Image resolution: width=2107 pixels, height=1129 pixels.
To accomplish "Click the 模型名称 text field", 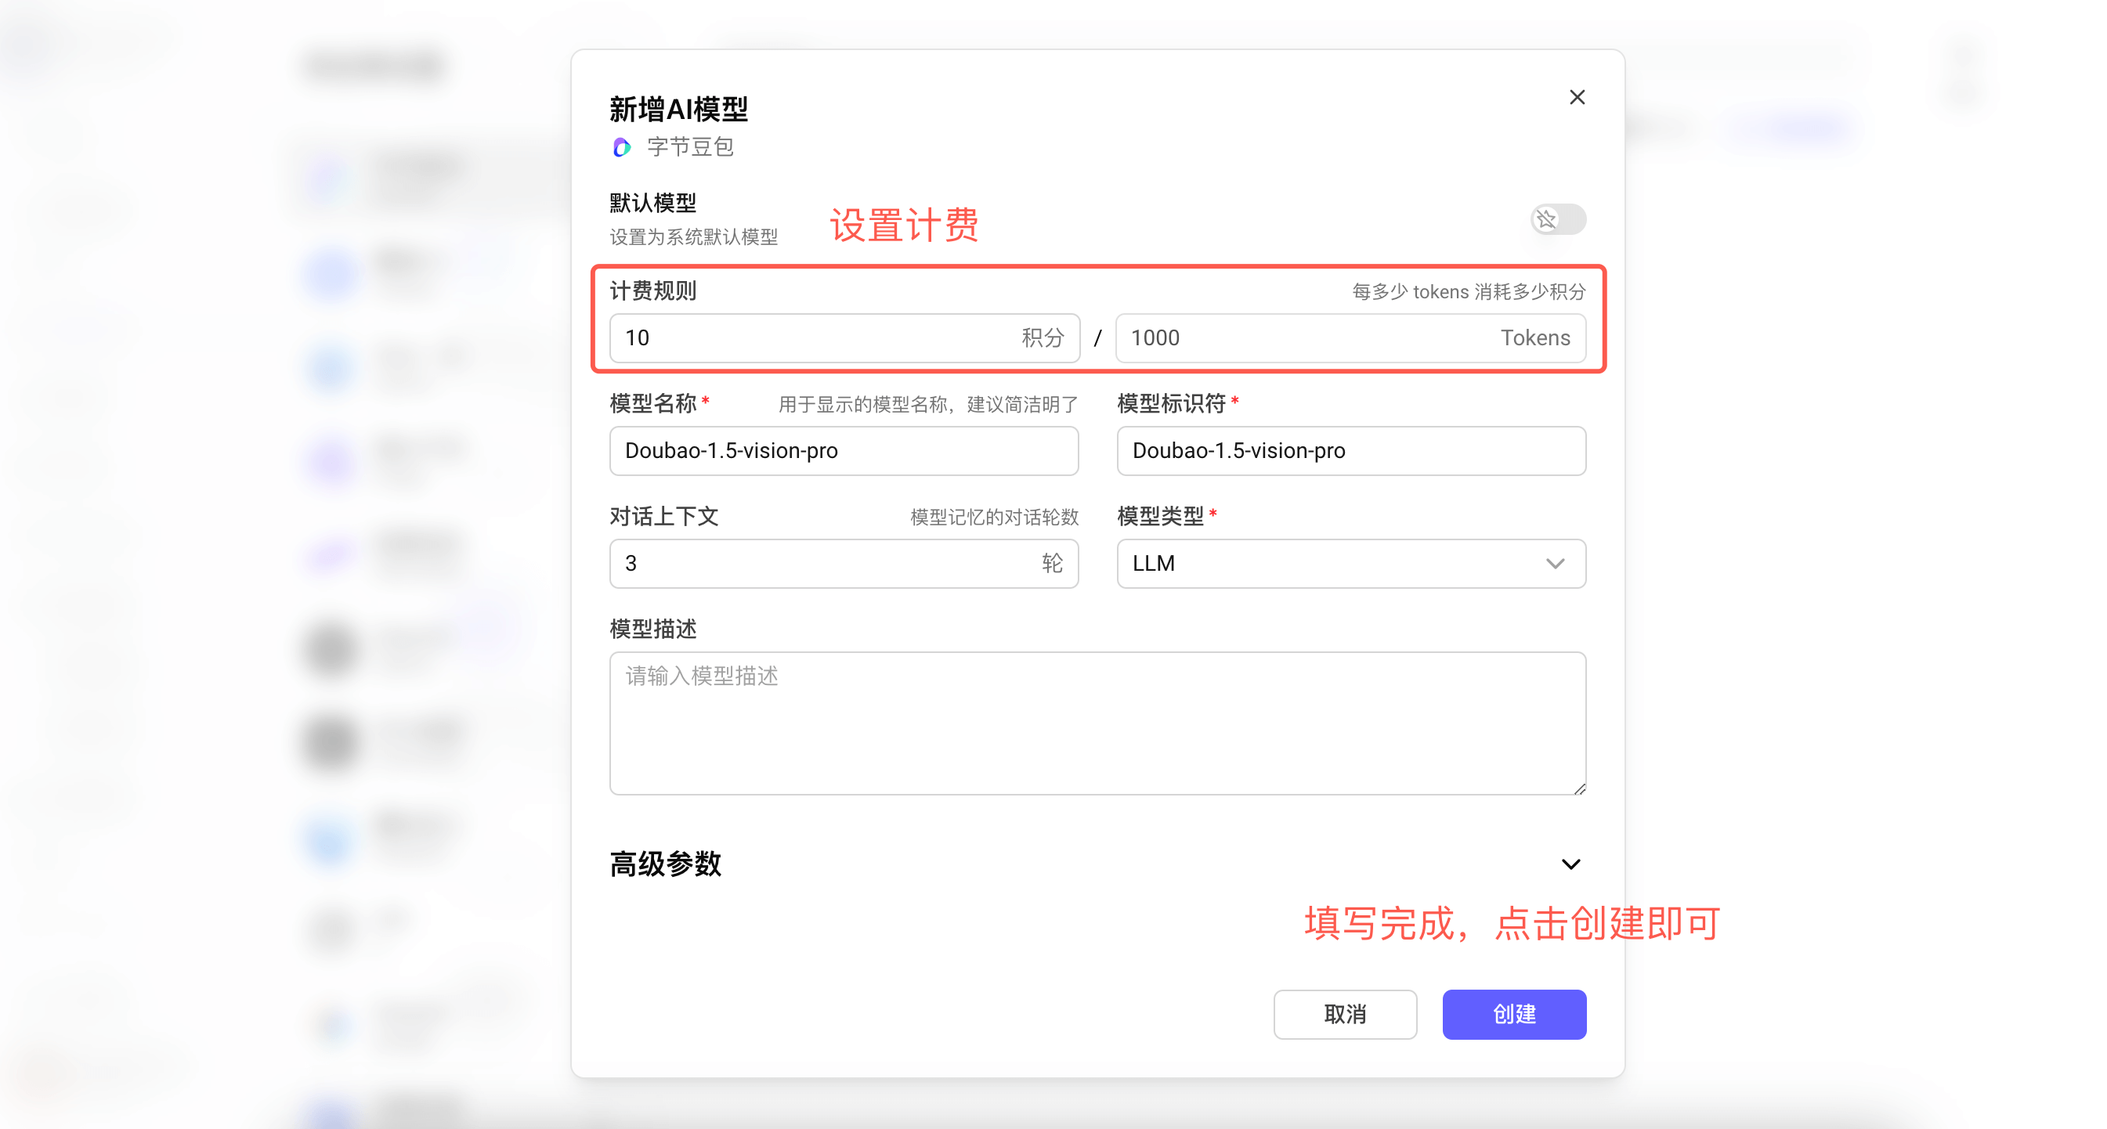I will point(844,450).
